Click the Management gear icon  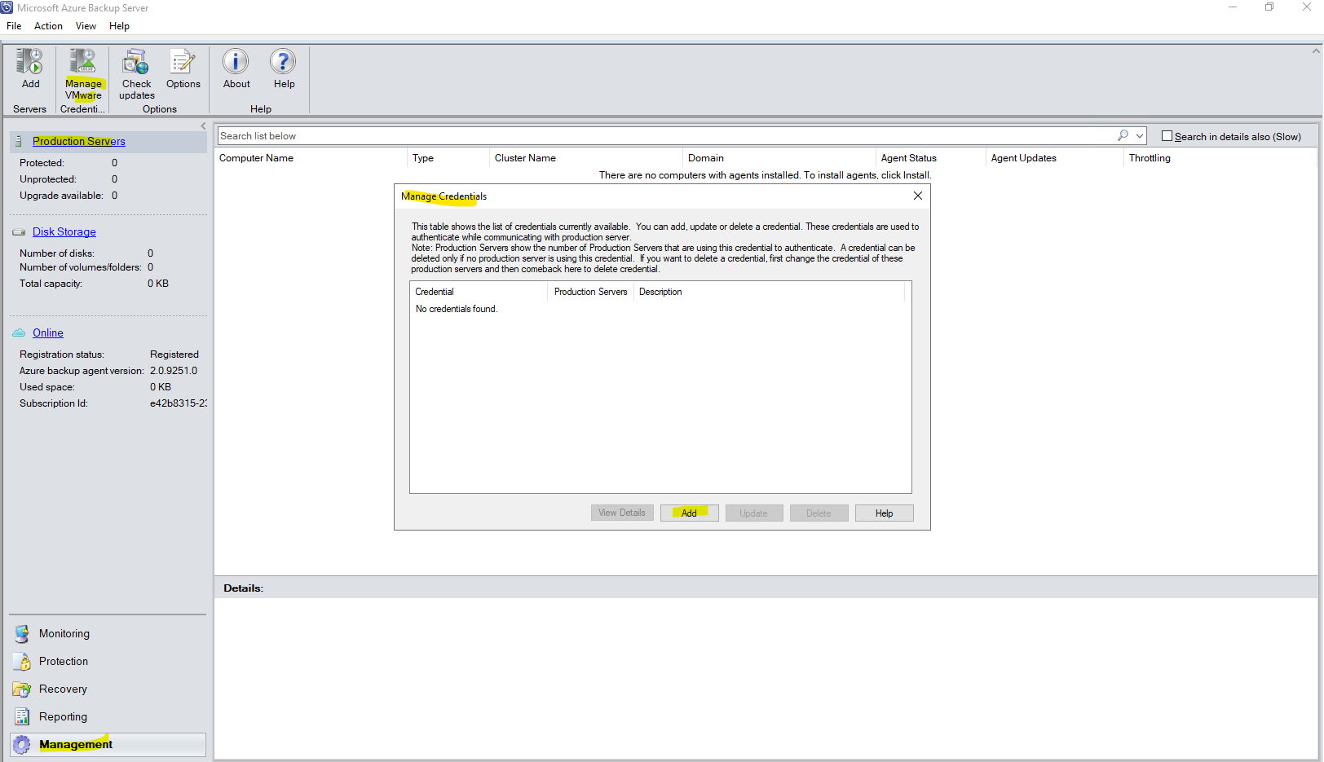click(x=22, y=745)
